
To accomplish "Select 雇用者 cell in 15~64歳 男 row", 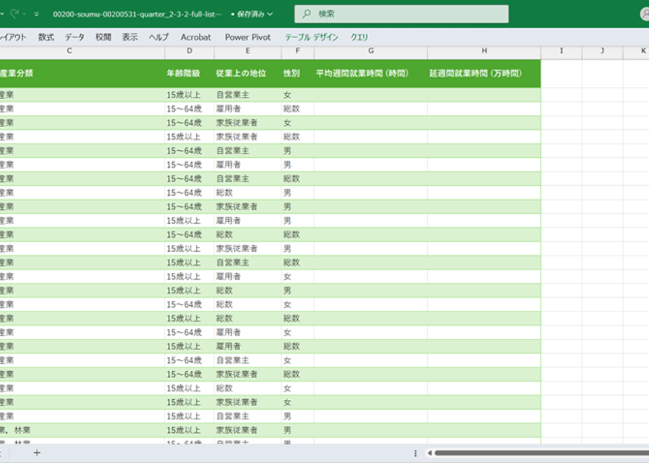I will click(247, 165).
